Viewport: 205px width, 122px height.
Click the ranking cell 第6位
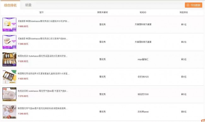(x=184, y=112)
